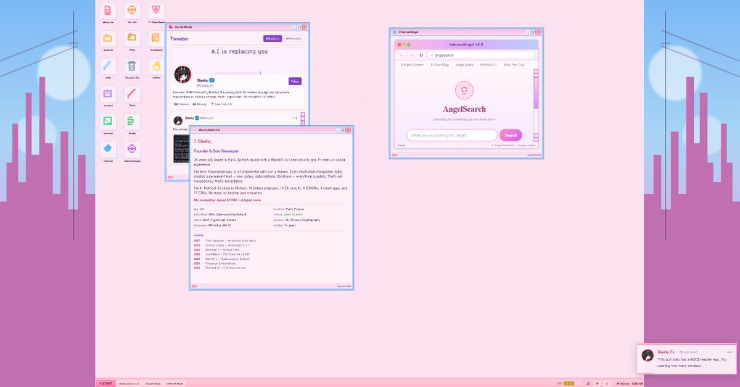This screenshot has width=740, height=387.
Task: Open the KAngel's Stream bookmark
Action: click(x=412, y=64)
